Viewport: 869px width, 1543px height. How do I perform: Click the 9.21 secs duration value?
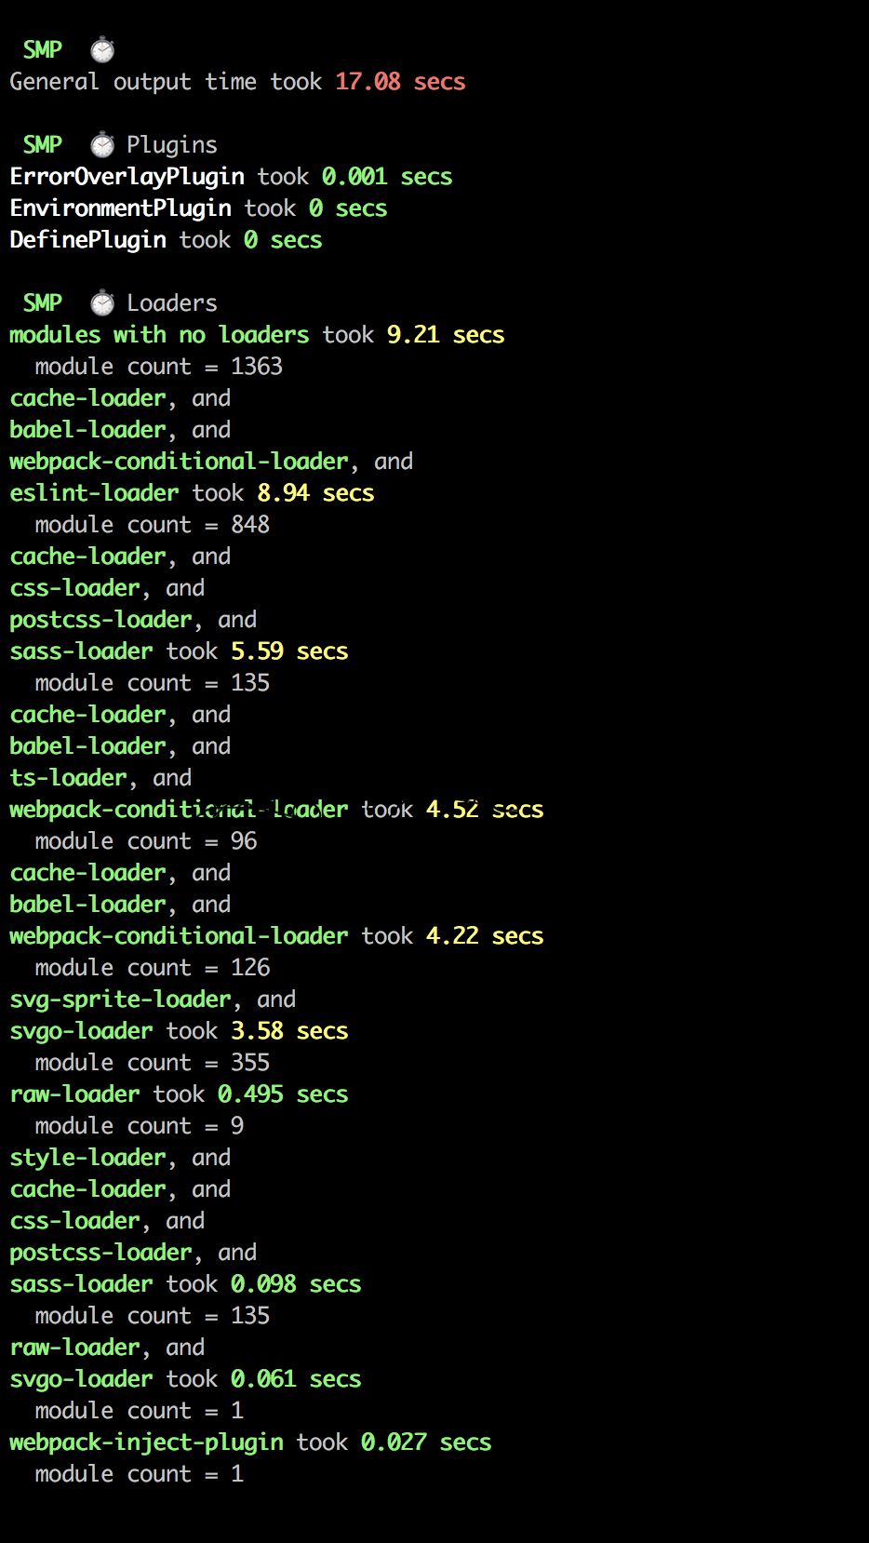(x=445, y=335)
